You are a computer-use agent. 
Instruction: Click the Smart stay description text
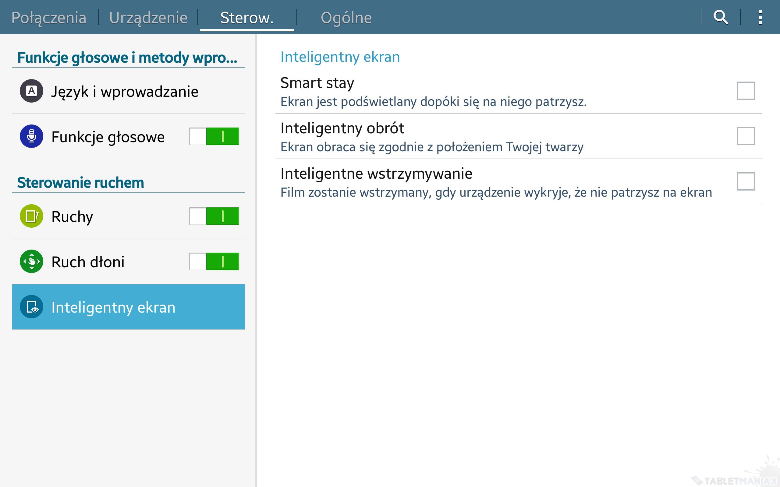point(433,102)
